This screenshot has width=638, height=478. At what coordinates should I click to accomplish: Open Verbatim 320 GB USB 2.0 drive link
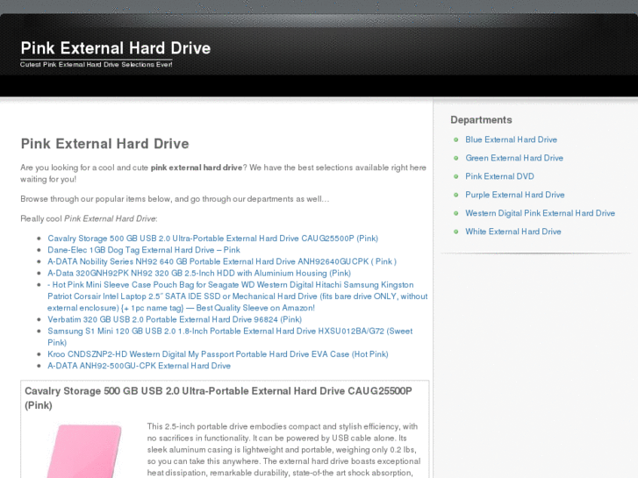pyautogui.click(x=175, y=319)
